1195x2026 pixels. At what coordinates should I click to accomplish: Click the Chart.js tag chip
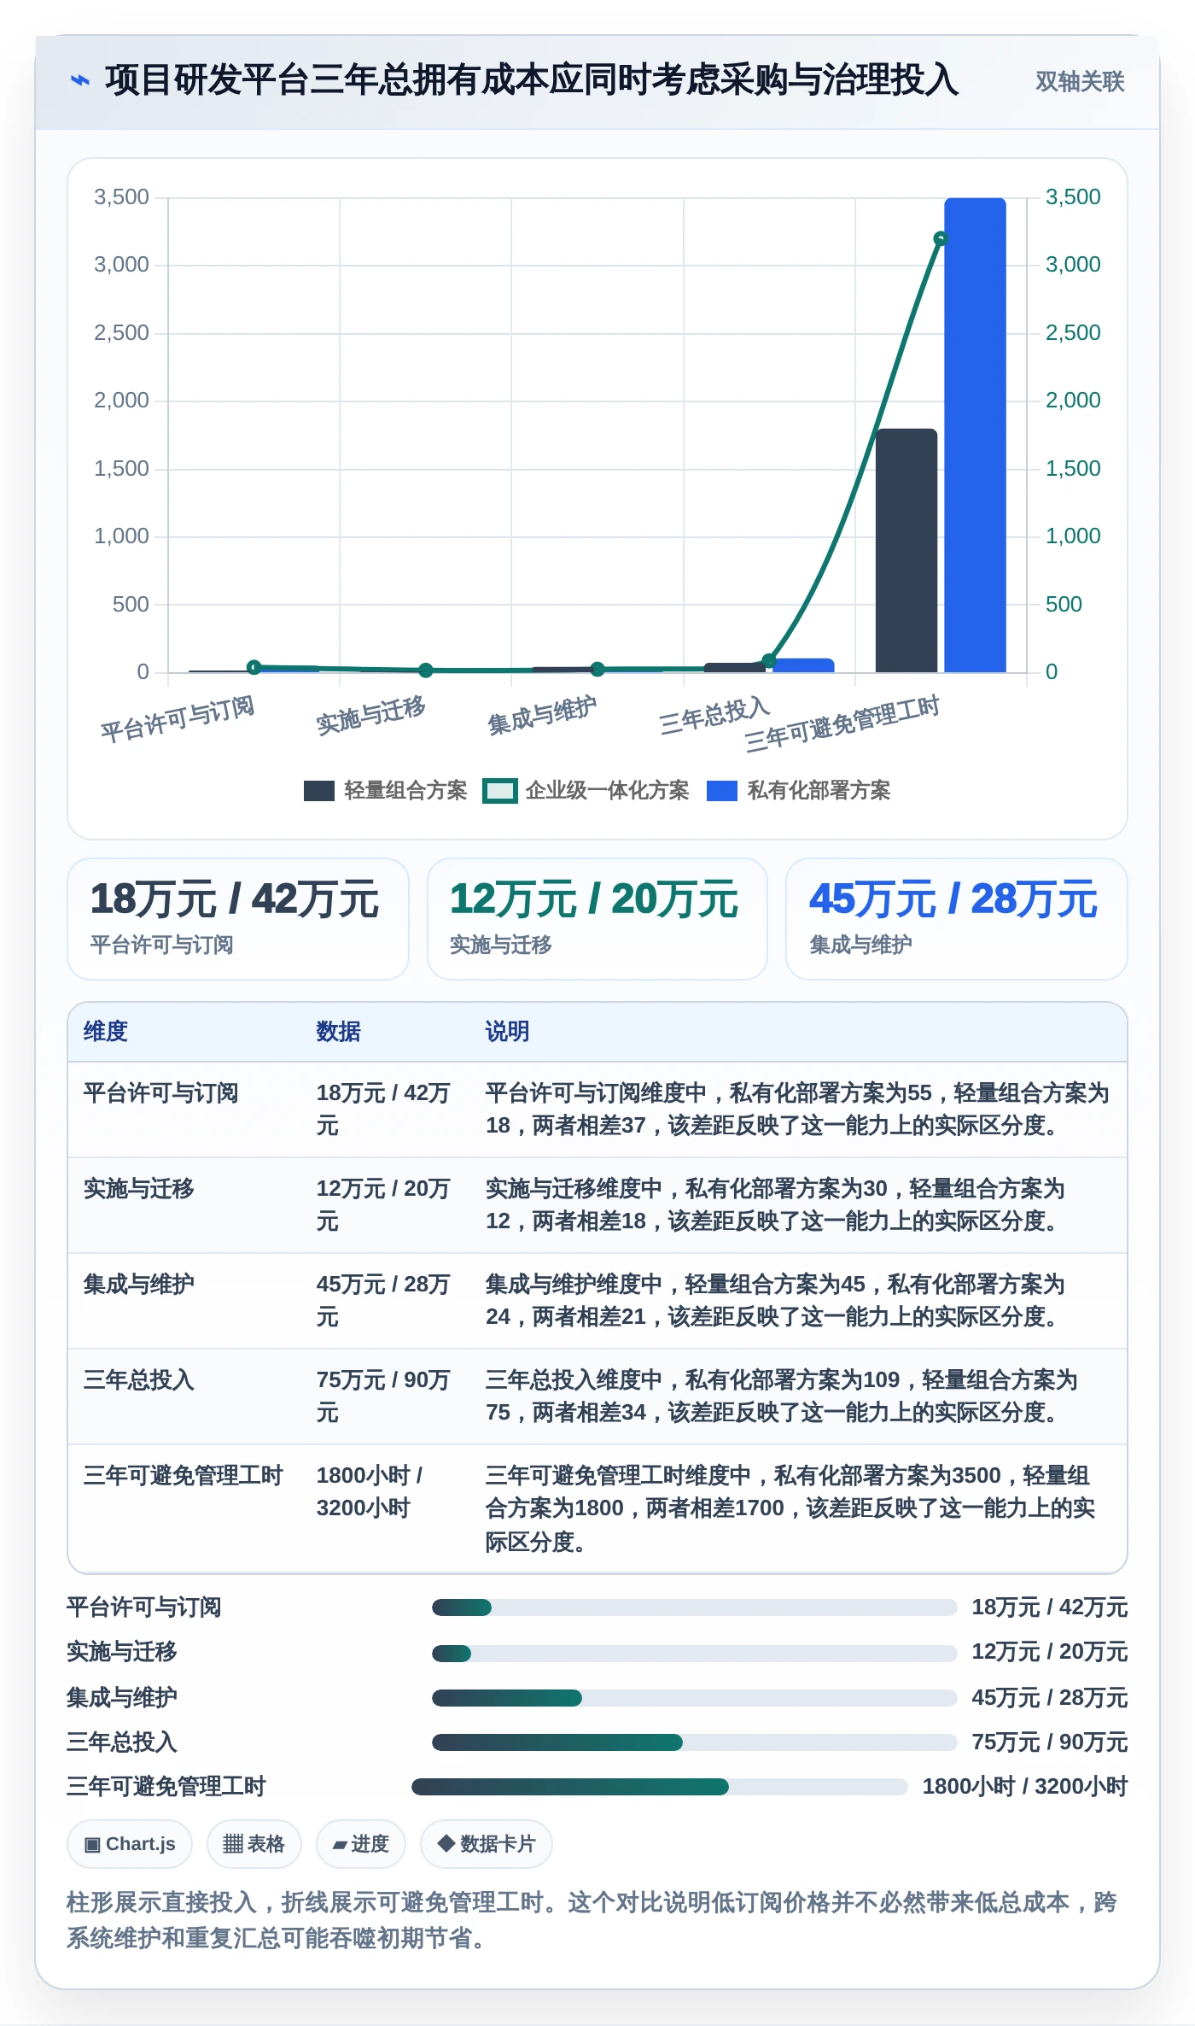click(x=130, y=1844)
